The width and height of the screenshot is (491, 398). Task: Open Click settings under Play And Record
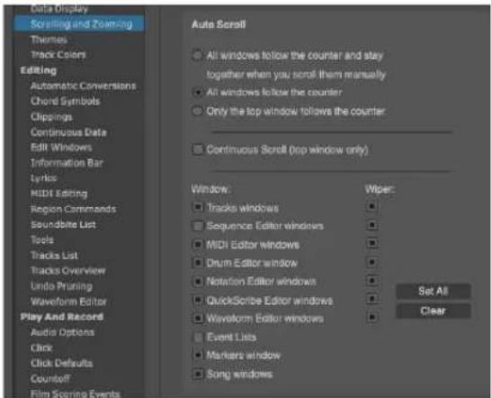point(41,348)
